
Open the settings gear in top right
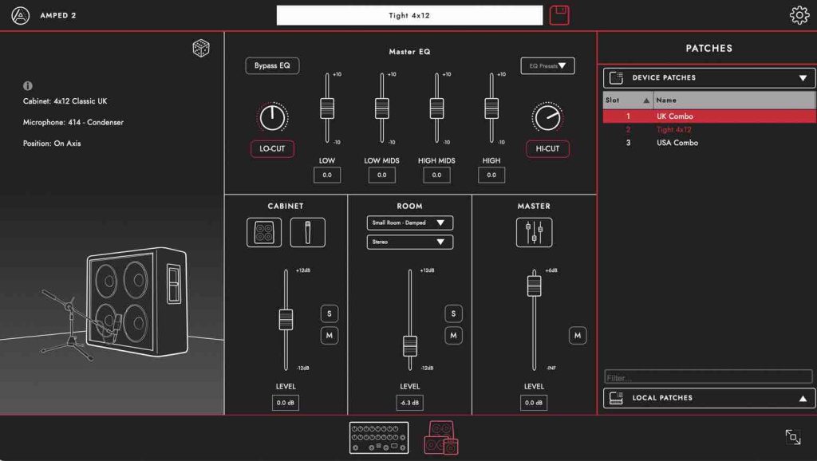(798, 15)
